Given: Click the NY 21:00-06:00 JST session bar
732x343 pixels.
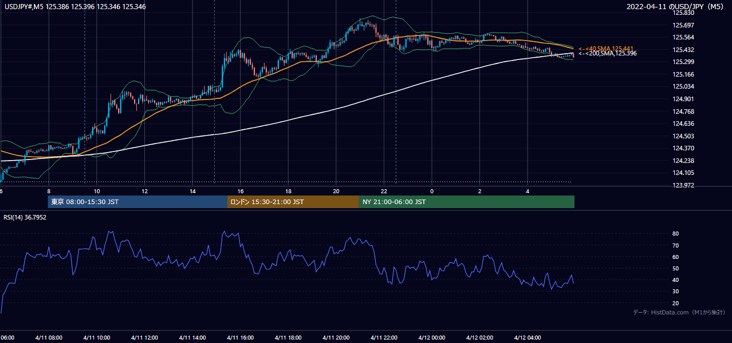Looking at the screenshot, I should (467, 202).
